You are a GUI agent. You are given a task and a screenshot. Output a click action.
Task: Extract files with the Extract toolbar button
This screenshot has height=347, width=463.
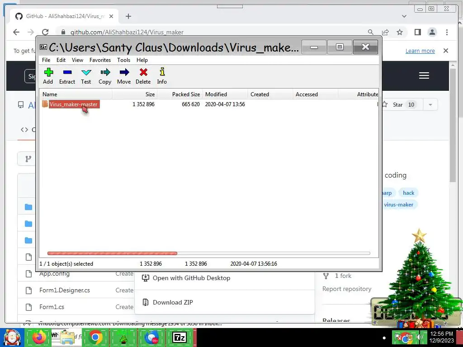pos(67,76)
